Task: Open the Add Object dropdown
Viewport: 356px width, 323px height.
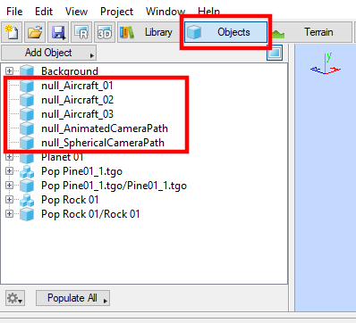Action: pos(49,53)
